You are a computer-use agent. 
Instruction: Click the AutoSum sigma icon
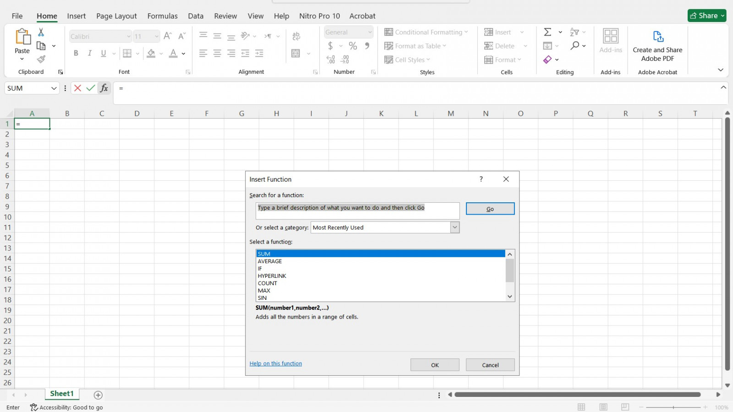[547, 32]
